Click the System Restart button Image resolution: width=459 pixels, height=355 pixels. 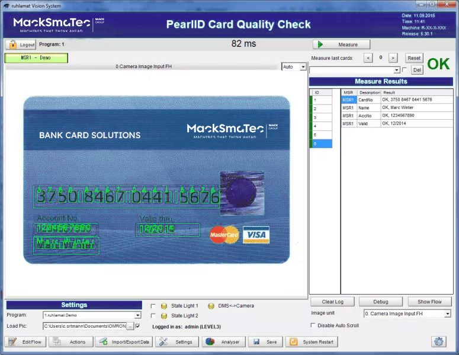click(x=312, y=342)
